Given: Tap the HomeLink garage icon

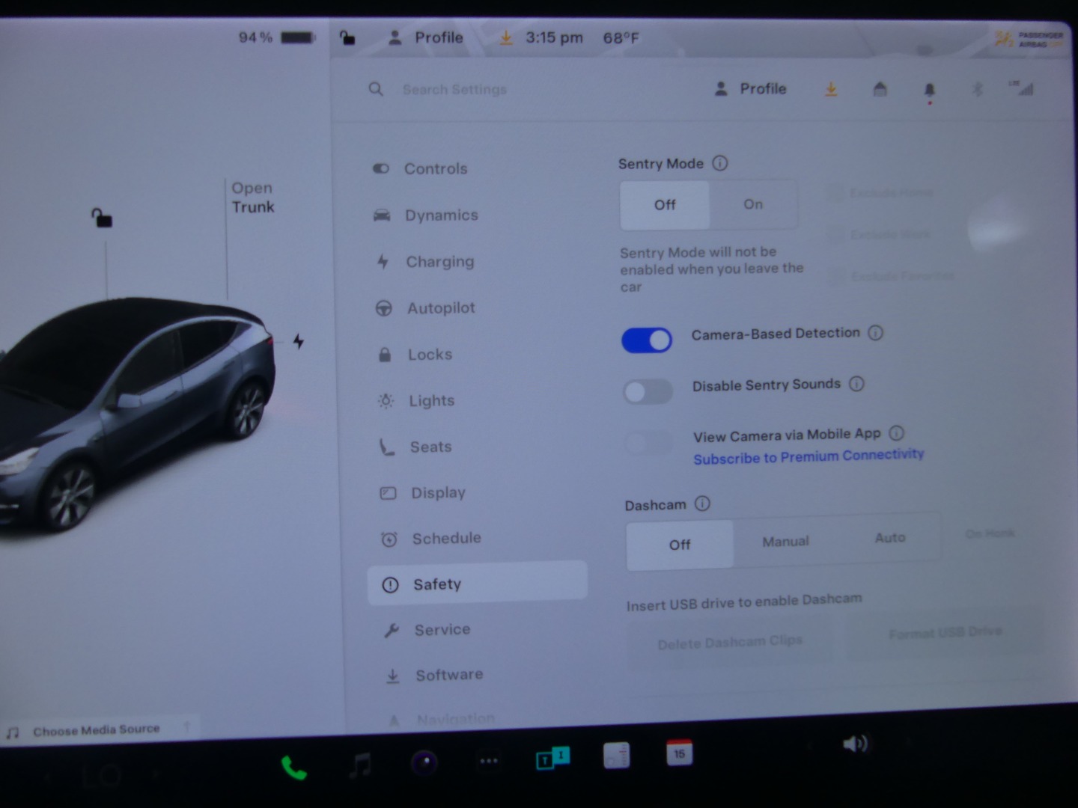Looking at the screenshot, I should coord(880,90).
